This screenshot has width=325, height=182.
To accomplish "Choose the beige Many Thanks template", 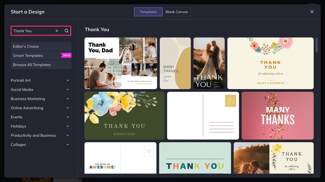I will click(x=175, y=63).
